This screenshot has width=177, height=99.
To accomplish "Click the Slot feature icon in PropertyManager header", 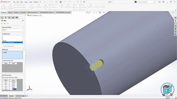I will pyautogui.click(x=2, y=21).
